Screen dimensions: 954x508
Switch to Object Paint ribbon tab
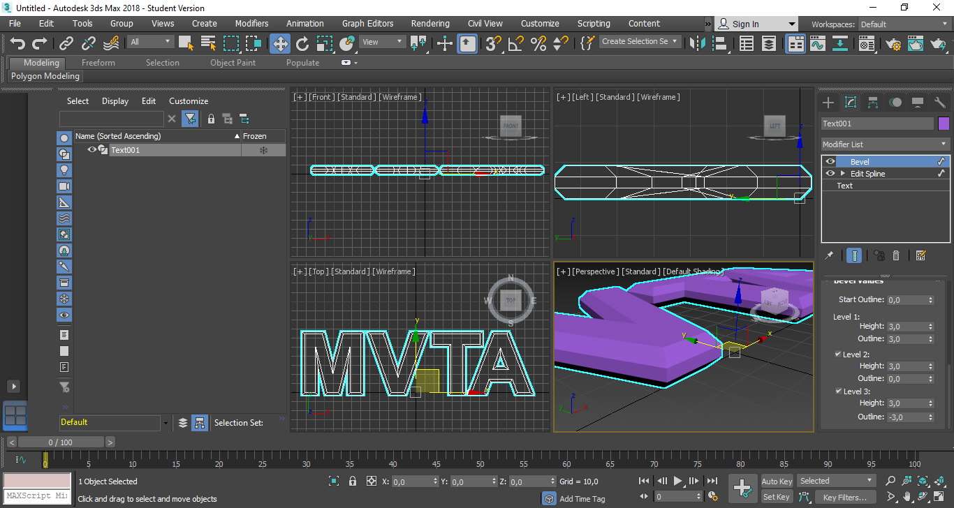[233, 63]
